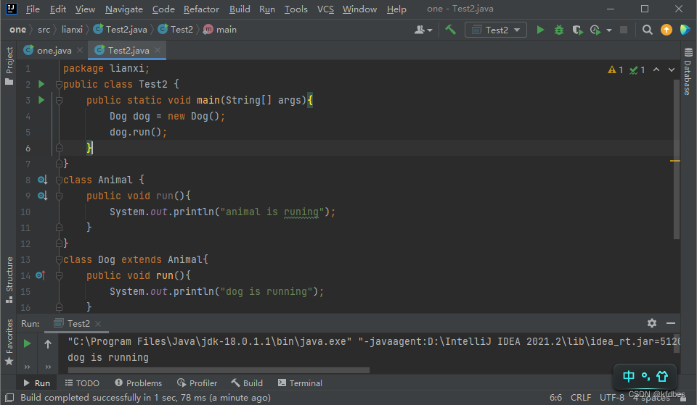The image size is (697, 405).
Task: Start debugging with the green bug icon
Action: pos(559,30)
